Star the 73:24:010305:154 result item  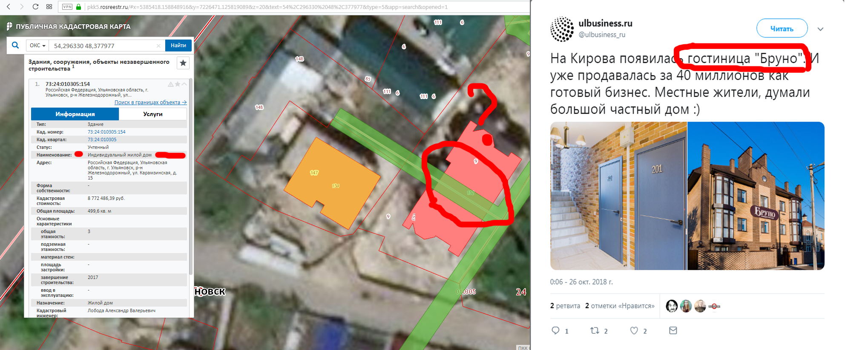point(178,84)
